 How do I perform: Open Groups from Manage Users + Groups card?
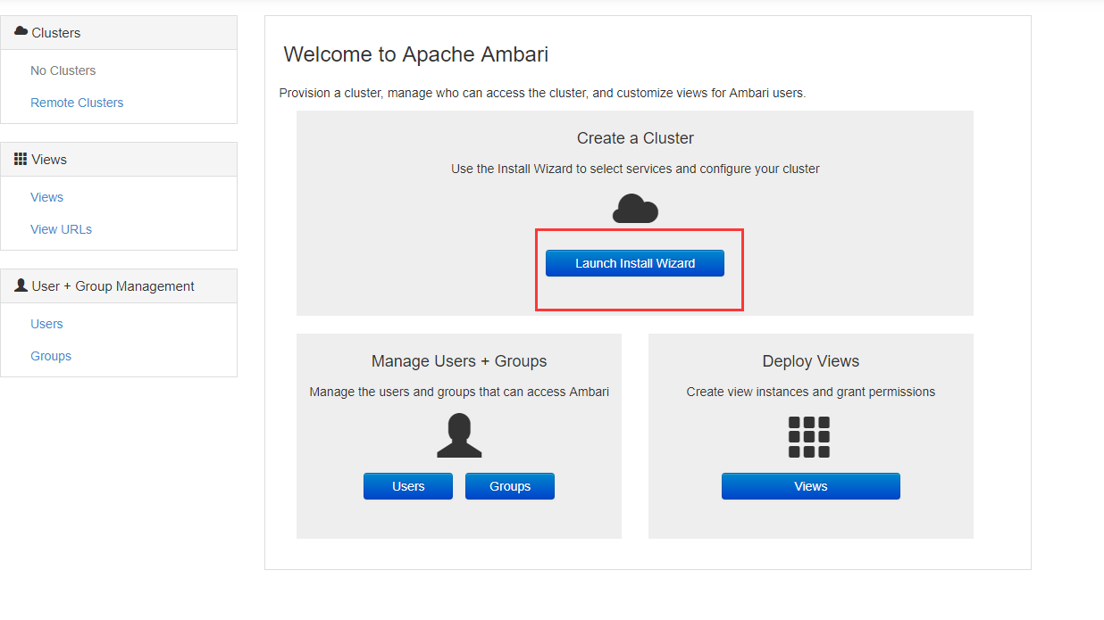[x=510, y=486]
